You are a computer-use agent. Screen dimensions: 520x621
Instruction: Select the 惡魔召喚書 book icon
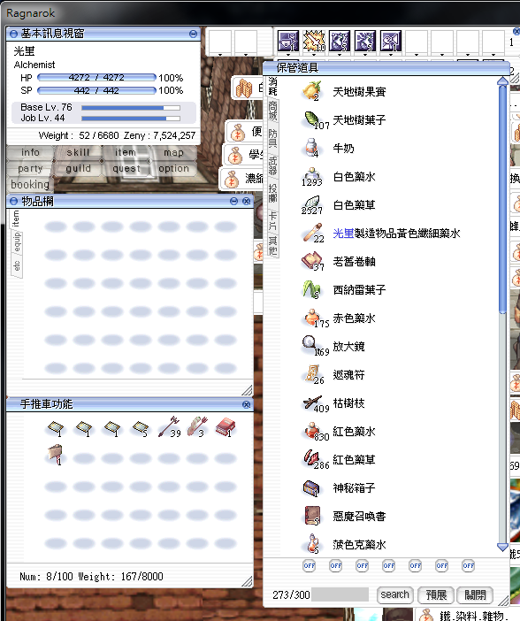[x=311, y=516]
